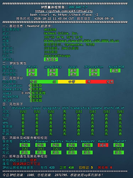Click the ipdata column header
Viewport: 133px width, 178px height.
tap(96, 108)
